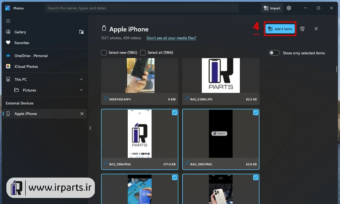Click the IMG_3984.PNG thumbnail image
The image size is (340, 204).
tap(139, 133)
